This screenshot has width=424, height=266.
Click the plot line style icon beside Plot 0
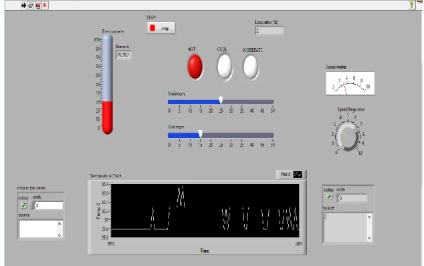[x=298, y=175]
